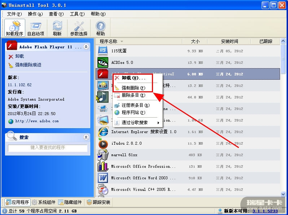Screen dimensions: 288x215
Task: Open the http://www.adobe.com link
Action: [37, 121]
